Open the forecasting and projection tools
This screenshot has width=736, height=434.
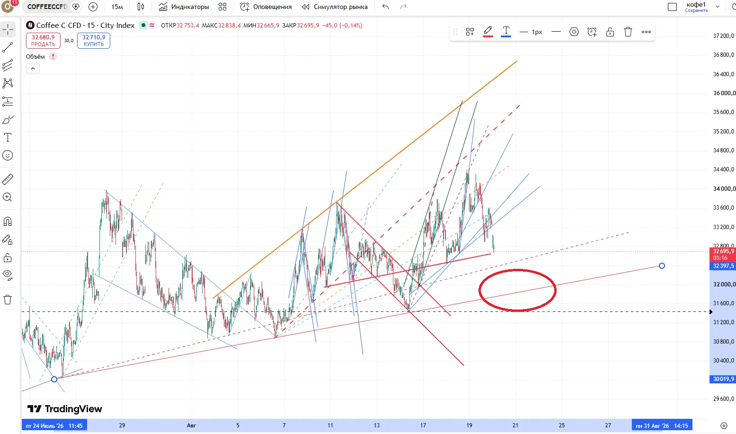(8, 101)
